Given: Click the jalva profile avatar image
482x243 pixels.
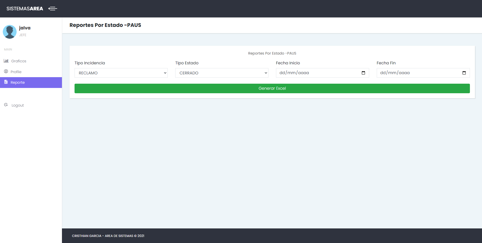Looking at the screenshot, I should (x=10, y=32).
